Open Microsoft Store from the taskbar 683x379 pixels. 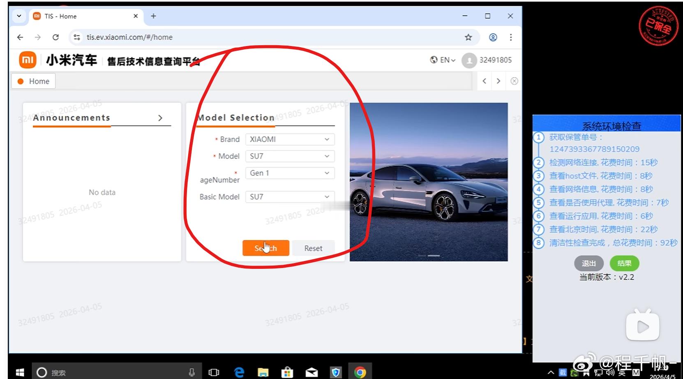pyautogui.click(x=287, y=372)
